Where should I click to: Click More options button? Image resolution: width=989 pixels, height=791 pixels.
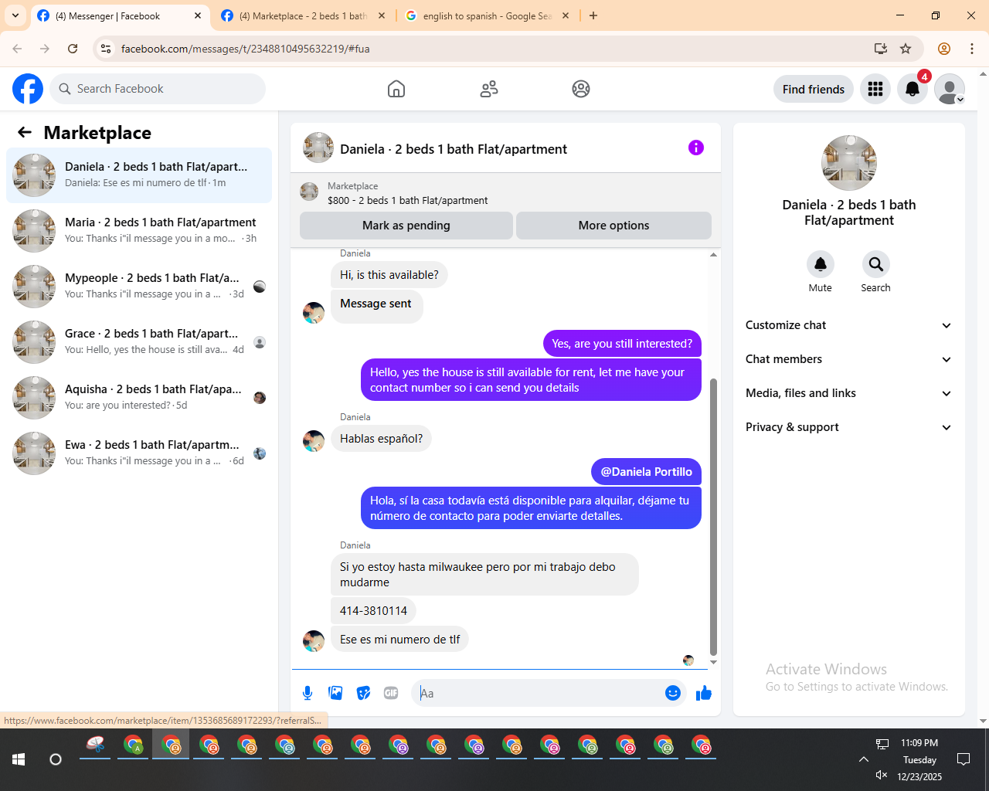click(613, 226)
